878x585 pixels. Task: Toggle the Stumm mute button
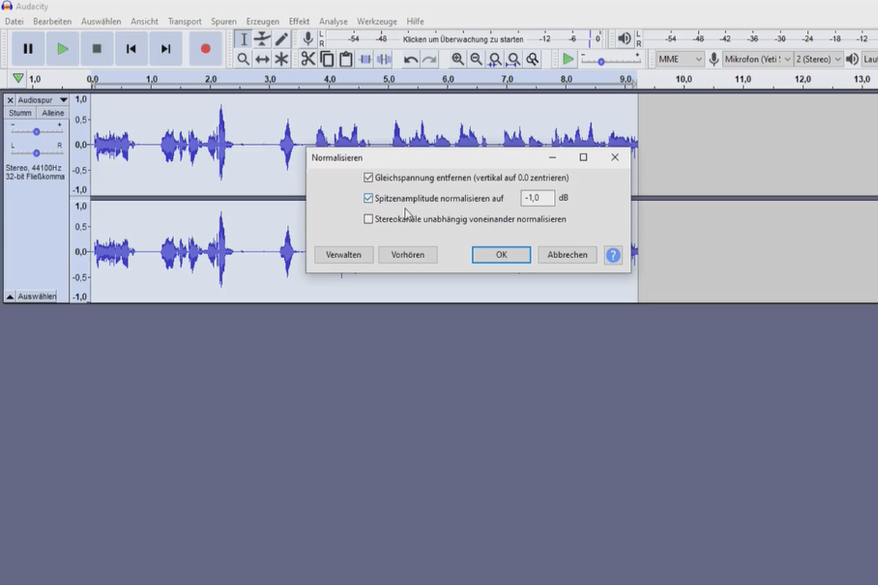coord(20,113)
